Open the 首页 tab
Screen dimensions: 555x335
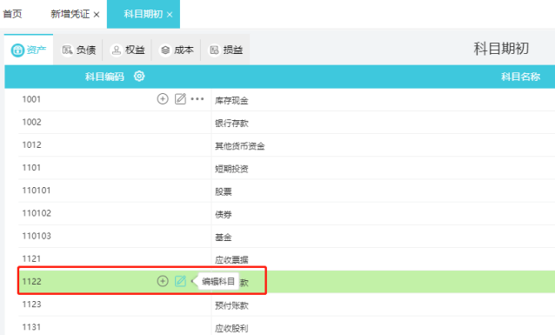pos(12,14)
